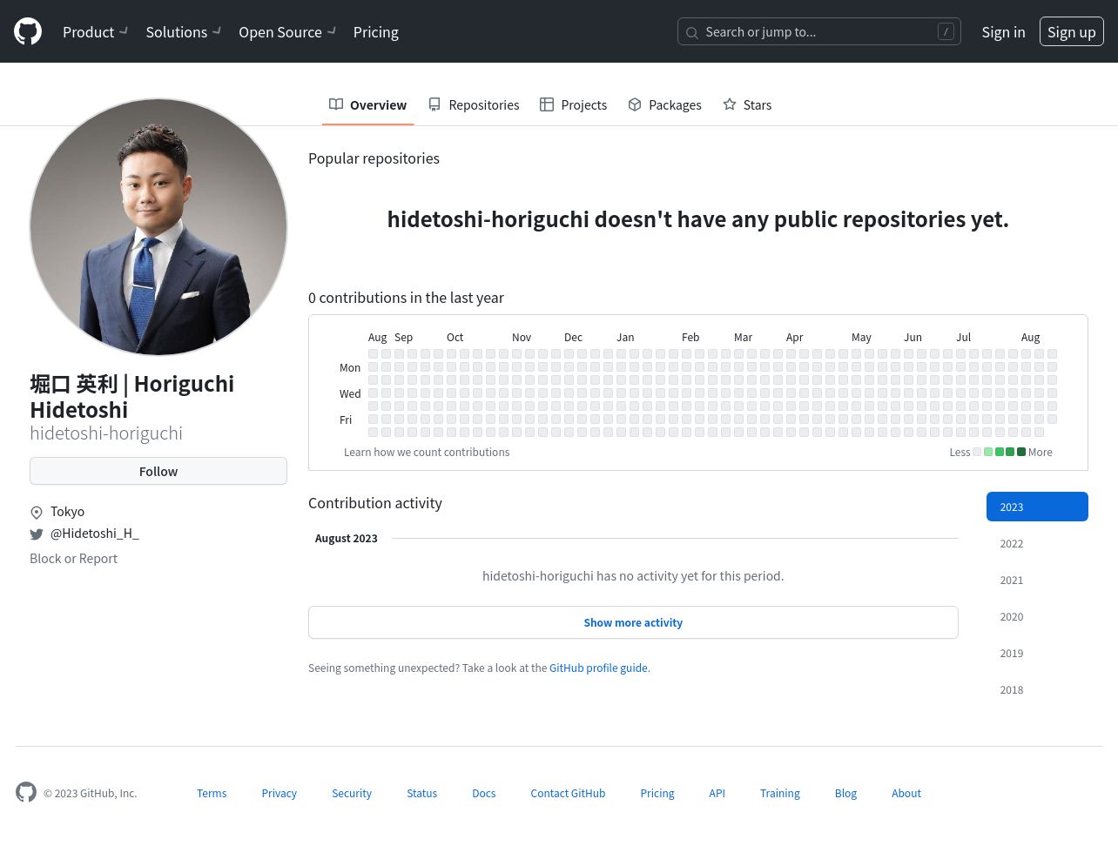Select year 2023 in activity filter

1037,507
